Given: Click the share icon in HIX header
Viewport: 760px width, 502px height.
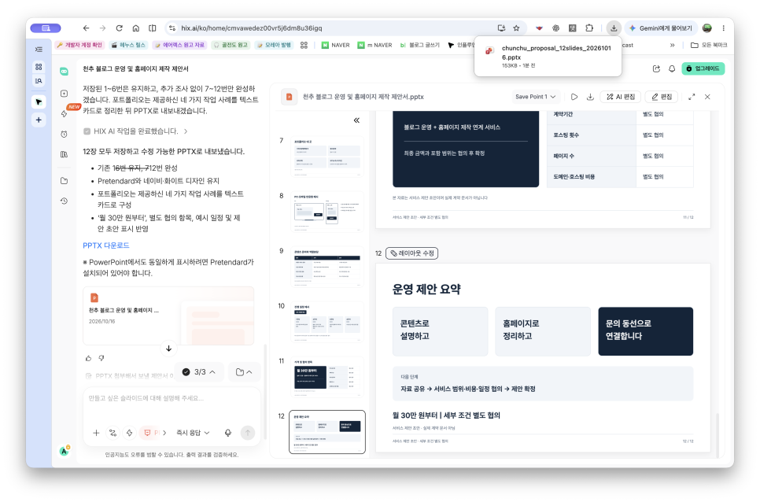Looking at the screenshot, I should pos(656,68).
